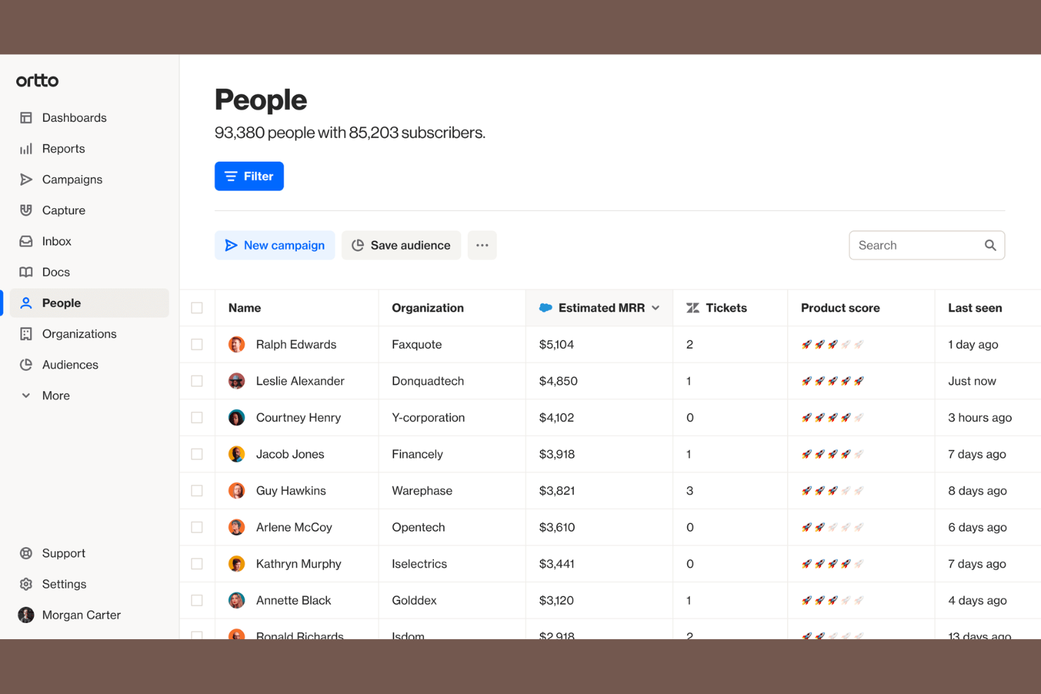Go to Audiences in the sidebar
This screenshot has height=694, width=1041.
pos(89,365)
